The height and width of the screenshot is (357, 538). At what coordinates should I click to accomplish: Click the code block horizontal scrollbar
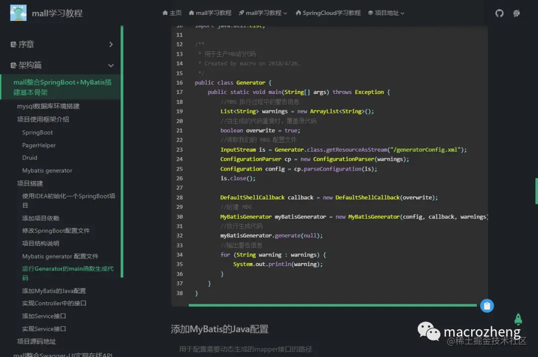click(332, 305)
